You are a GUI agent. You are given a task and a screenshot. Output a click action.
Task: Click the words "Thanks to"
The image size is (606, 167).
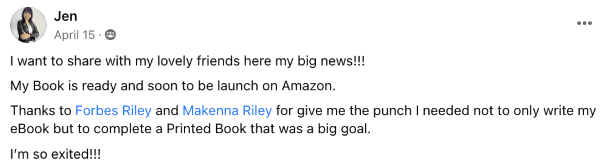pyautogui.click(x=41, y=111)
